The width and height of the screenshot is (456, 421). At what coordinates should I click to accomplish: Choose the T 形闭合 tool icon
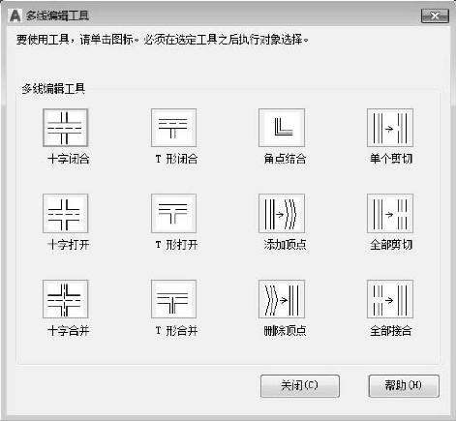tap(173, 128)
